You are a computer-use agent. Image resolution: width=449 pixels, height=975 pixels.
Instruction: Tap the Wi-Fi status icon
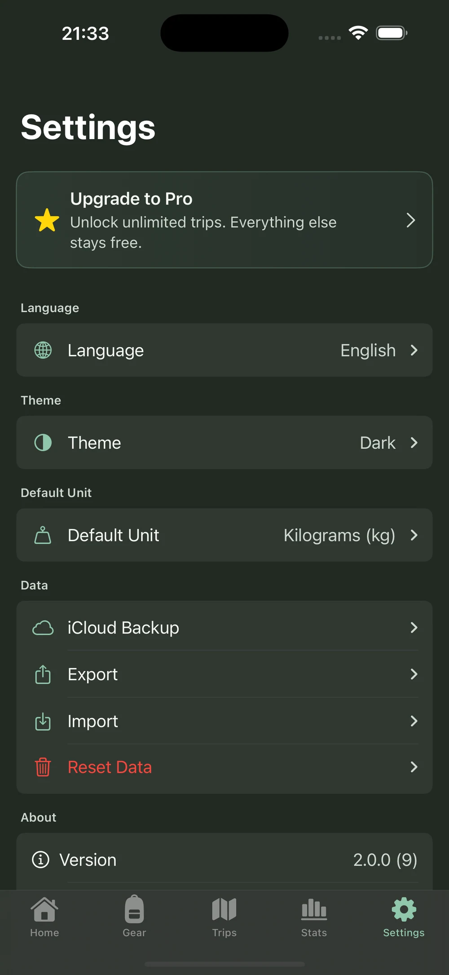358,33
